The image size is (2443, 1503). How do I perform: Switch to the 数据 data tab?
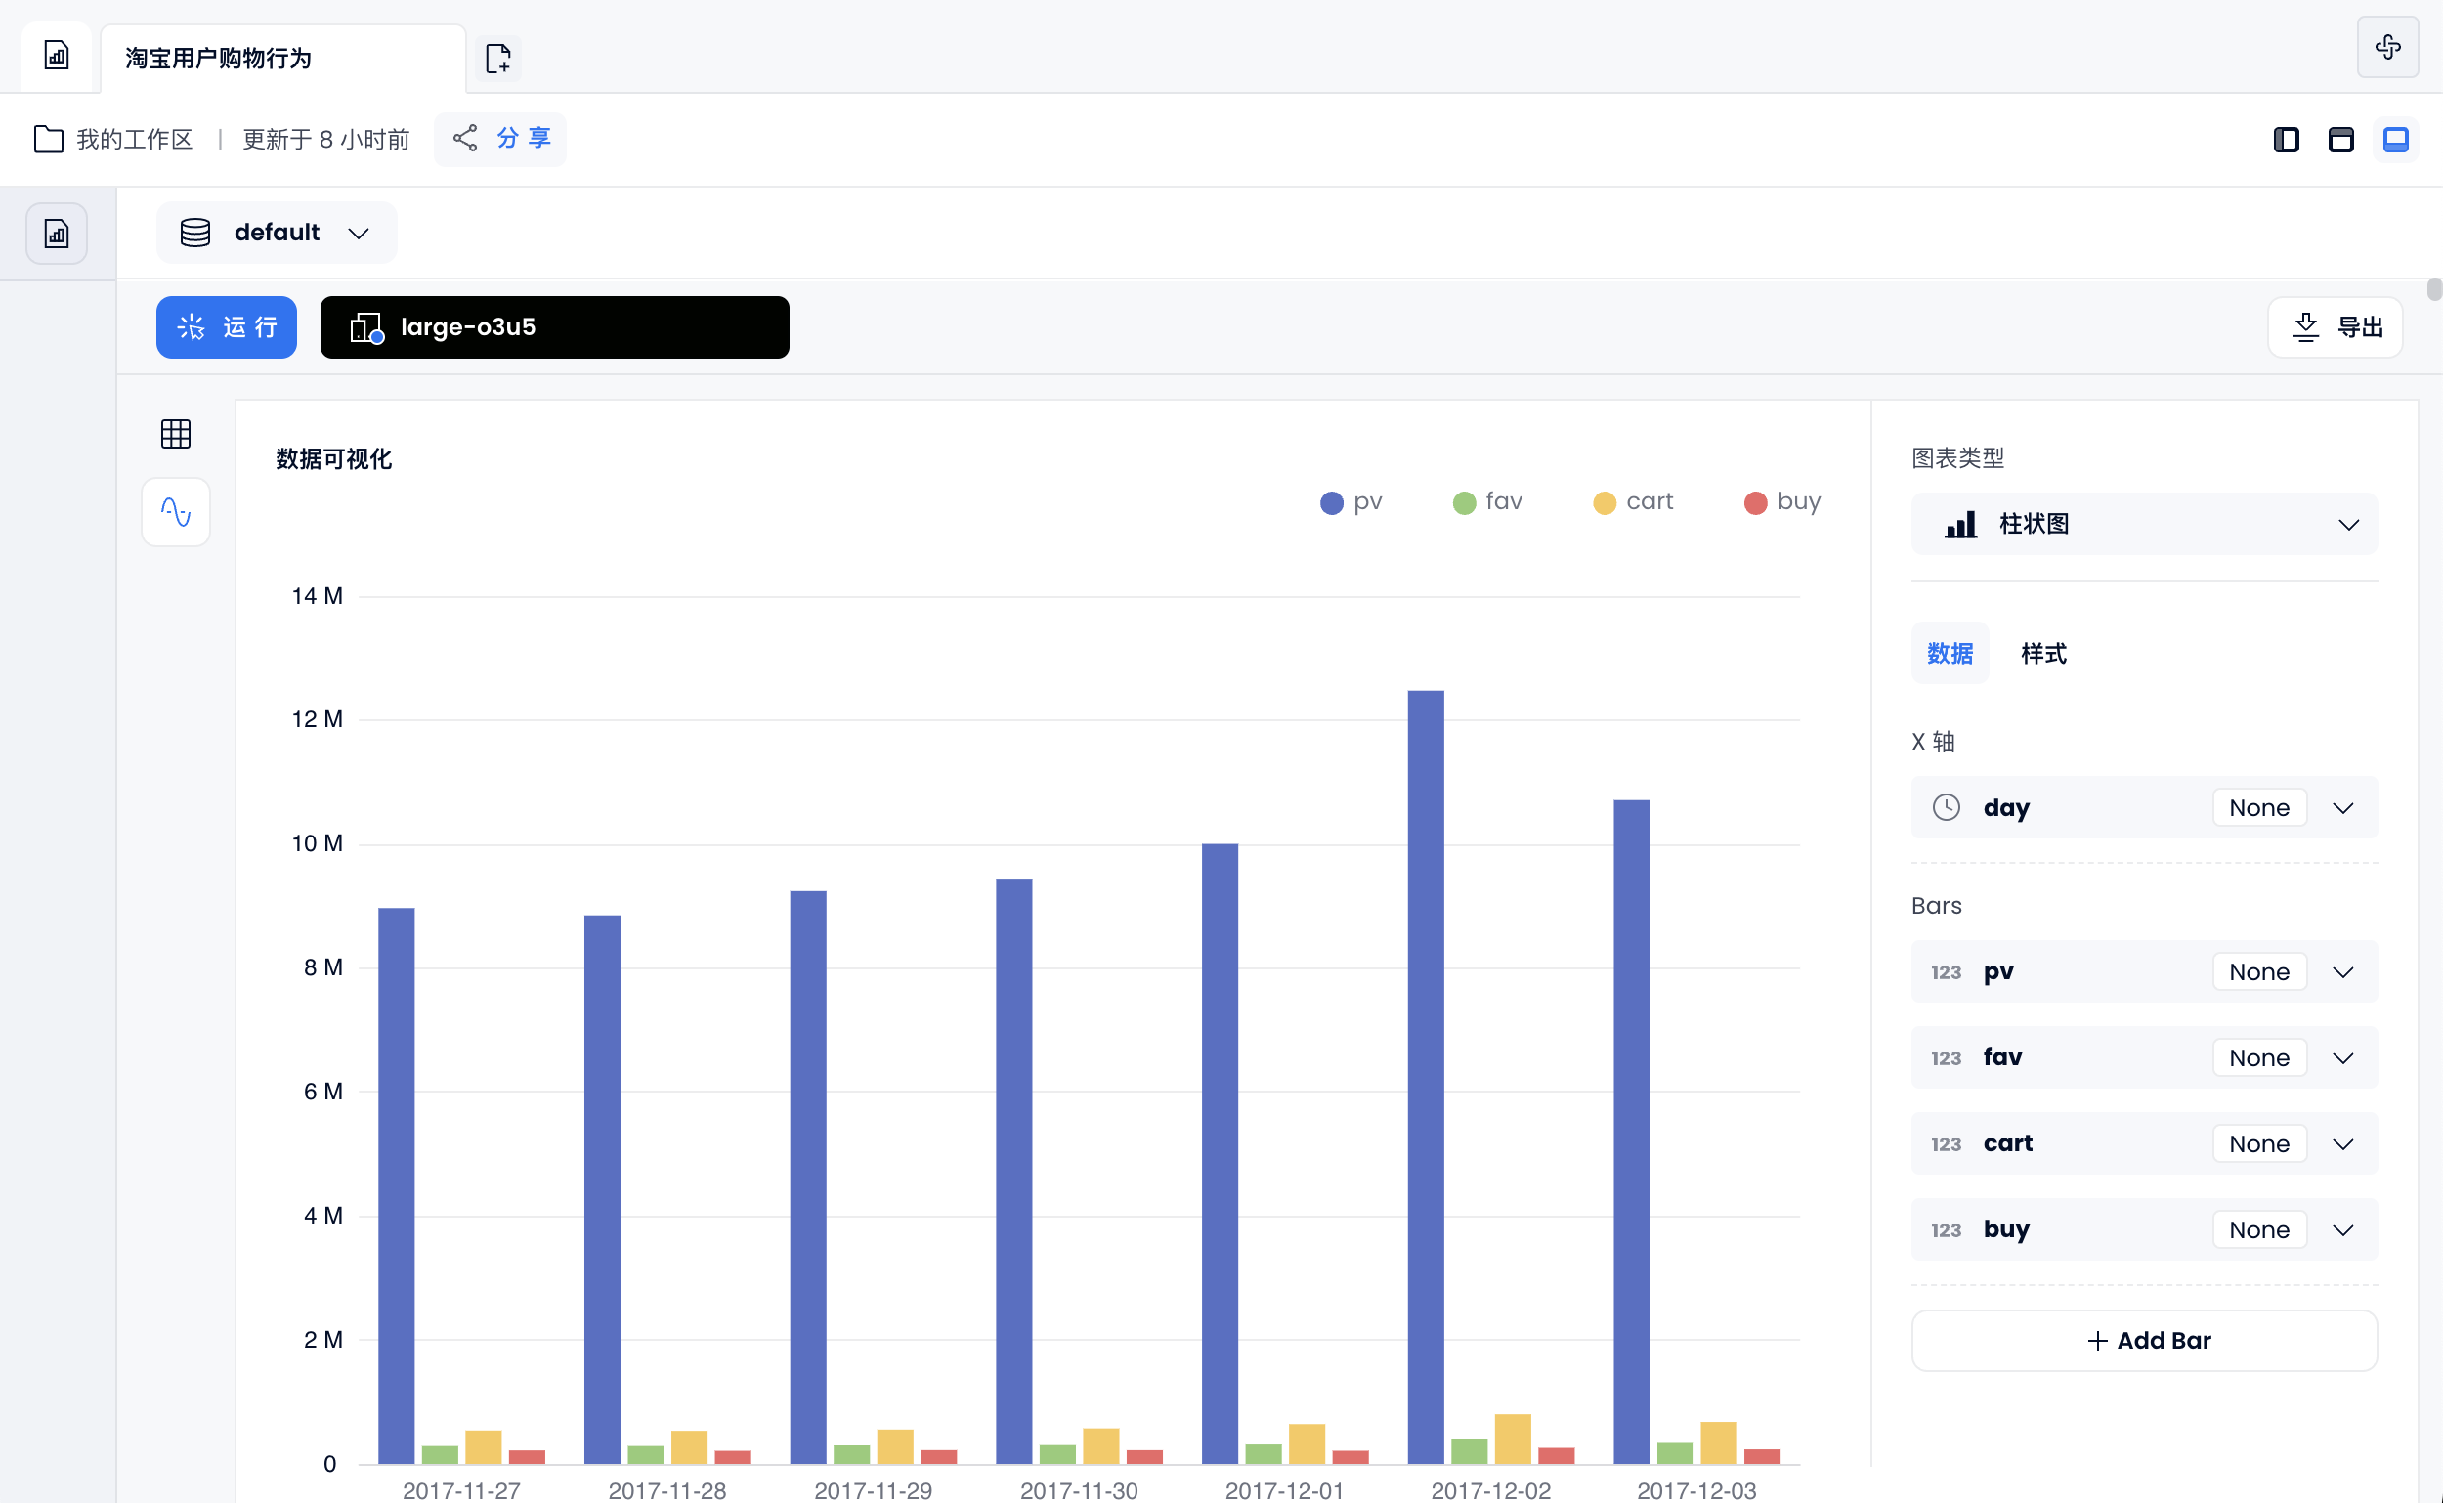point(1950,651)
